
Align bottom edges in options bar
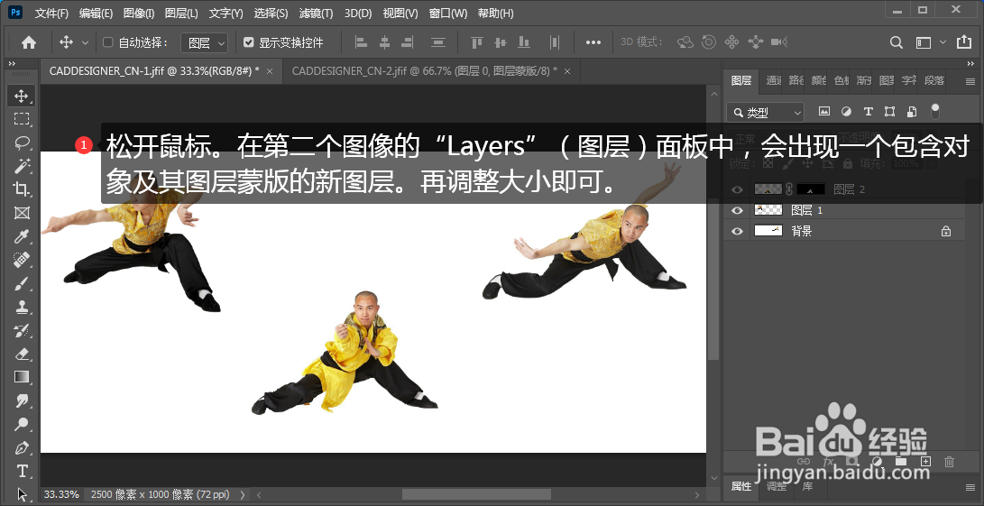pyautogui.click(x=523, y=42)
